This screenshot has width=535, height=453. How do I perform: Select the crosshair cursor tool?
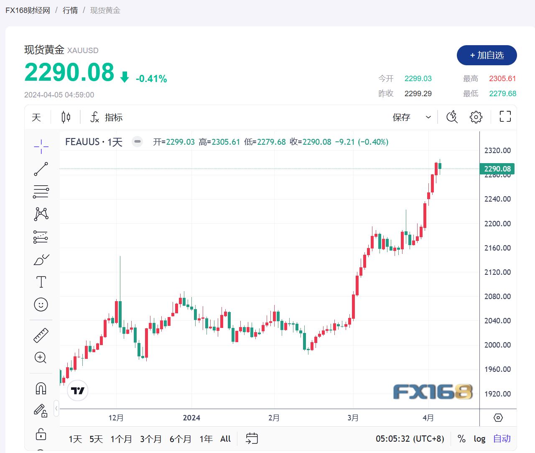tap(41, 147)
